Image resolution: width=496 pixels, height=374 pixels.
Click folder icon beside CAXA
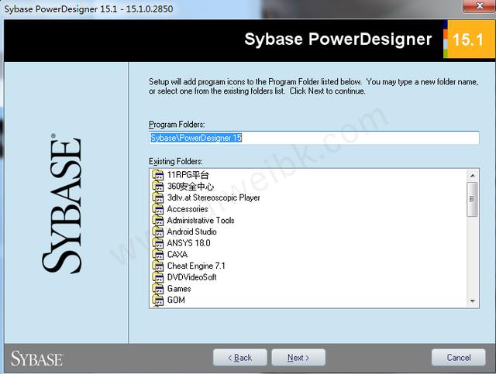(x=158, y=255)
